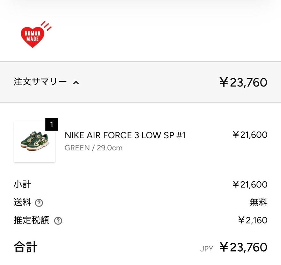
Task: Open the NIKE AIR FORCE 3 product name
Action: click(126, 135)
